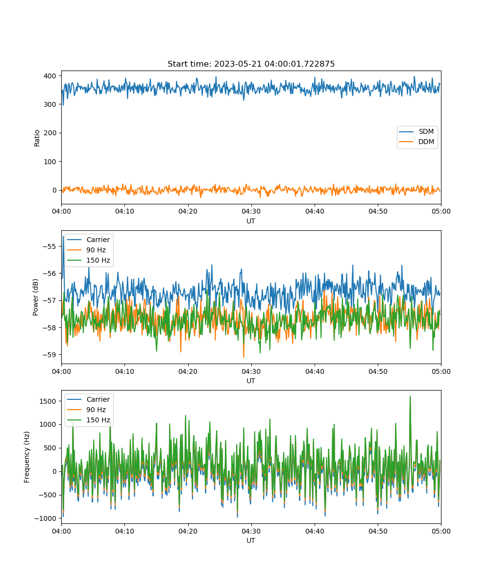Click the orange DDM legend line sample

[407, 142]
